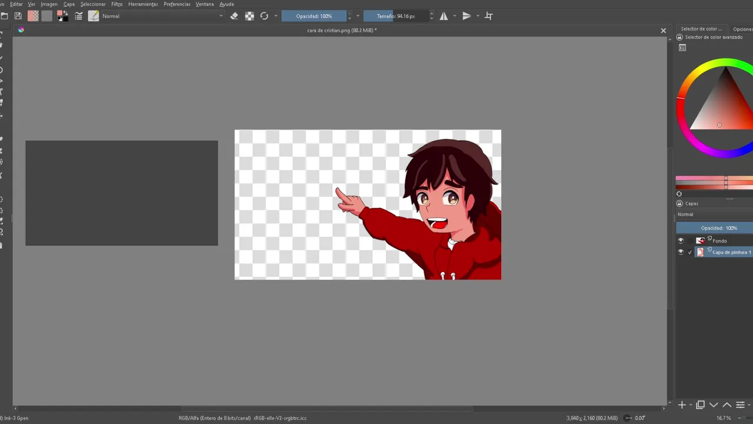The image size is (753, 424).
Task: Adjust layer Opacidad 100% slider
Action: pyautogui.click(x=714, y=228)
